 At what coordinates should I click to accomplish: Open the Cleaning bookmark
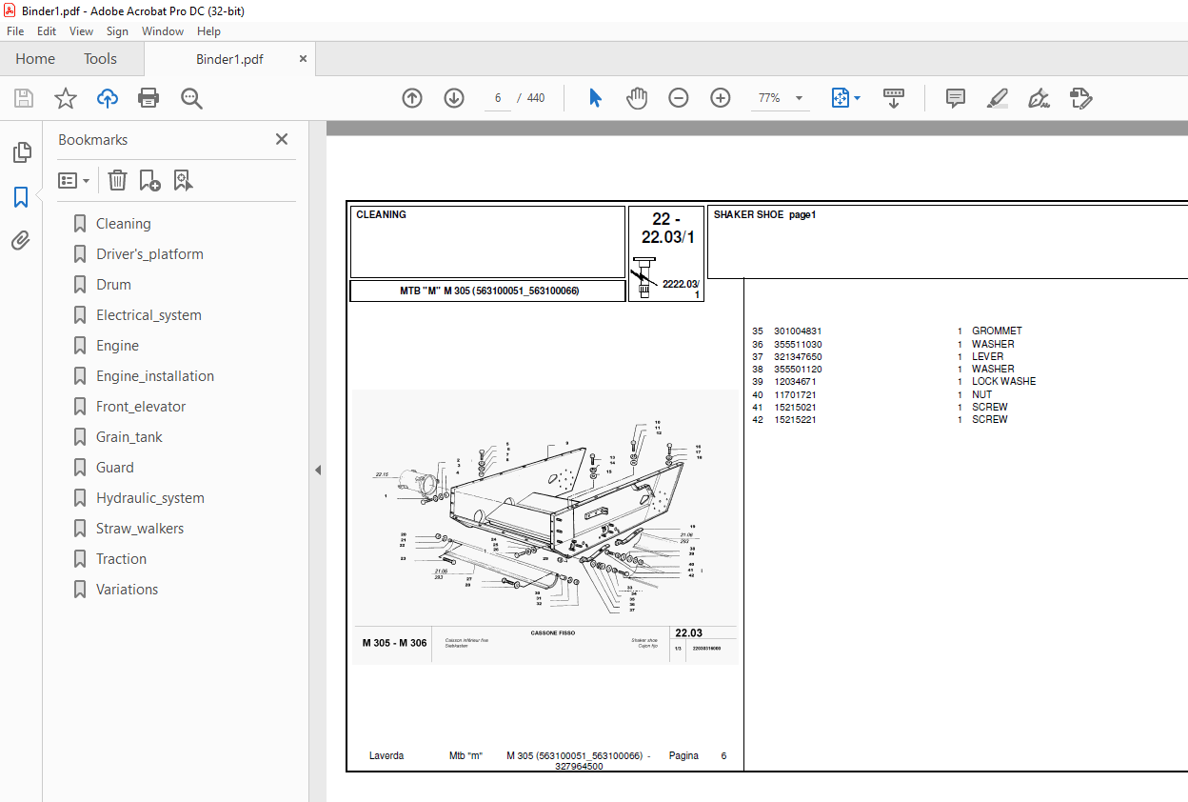(123, 224)
